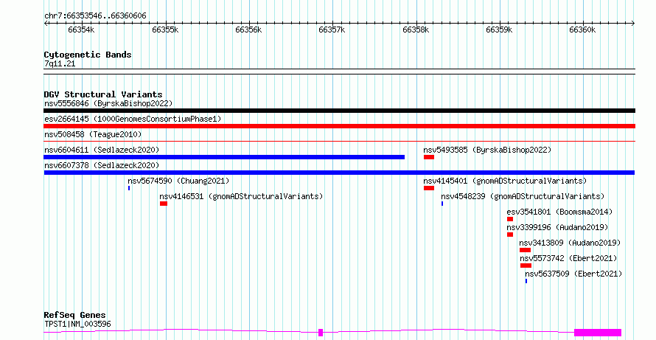This screenshot has width=656, height=340.
Task: Click the nsv5493585 red variant block
Action: tap(429, 157)
